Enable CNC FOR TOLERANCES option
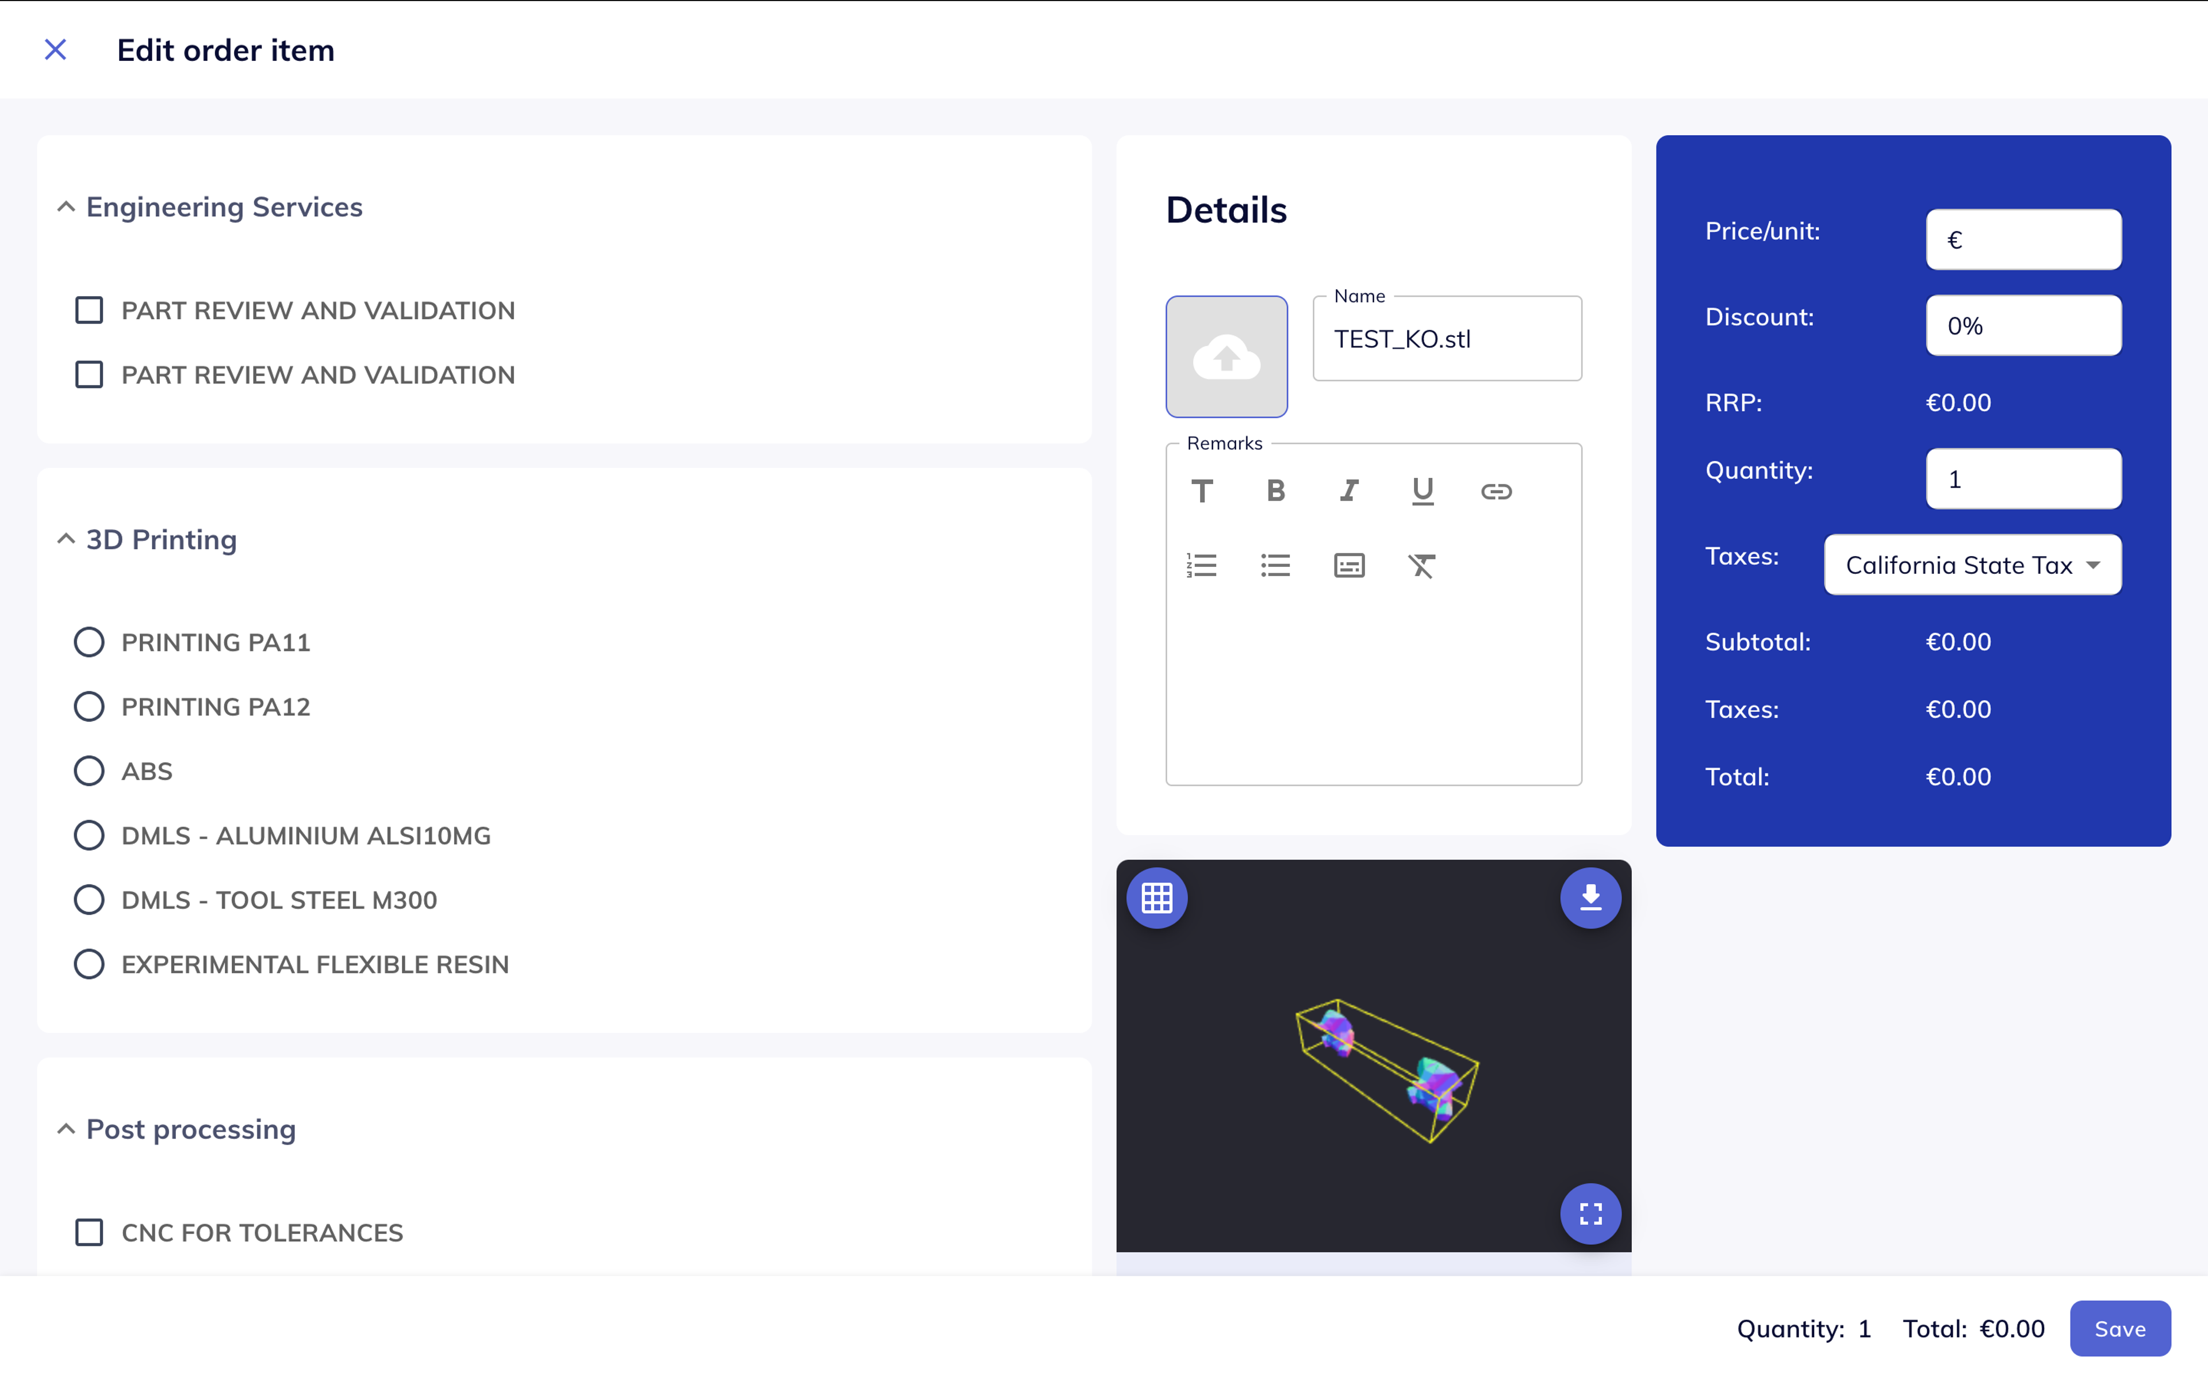Viewport: 2208px width, 1380px height. point(89,1232)
